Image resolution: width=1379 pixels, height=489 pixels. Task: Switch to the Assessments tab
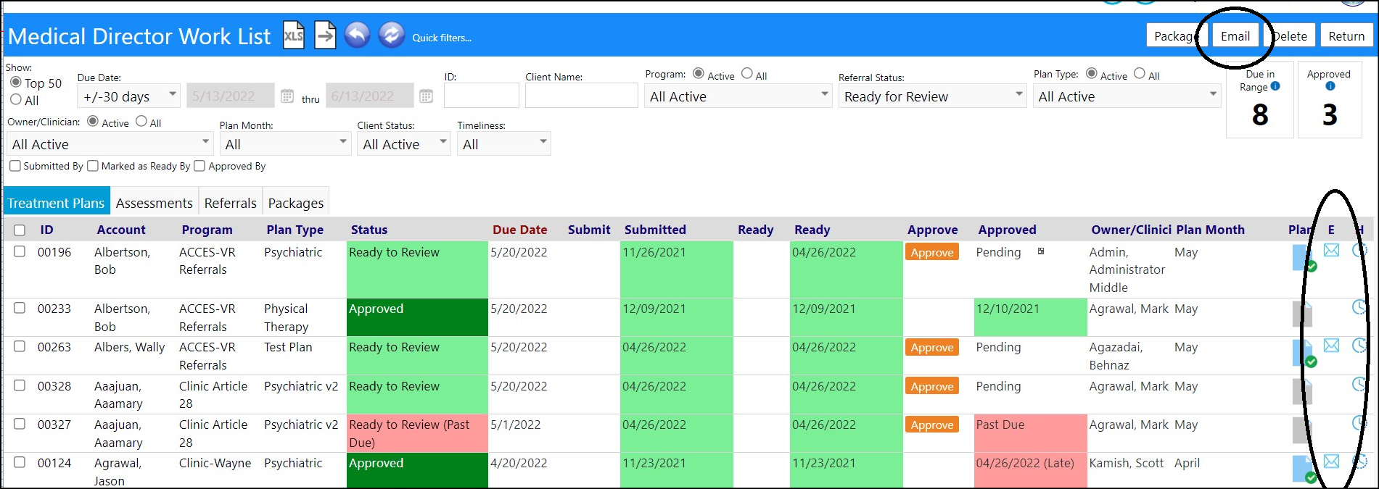[154, 203]
